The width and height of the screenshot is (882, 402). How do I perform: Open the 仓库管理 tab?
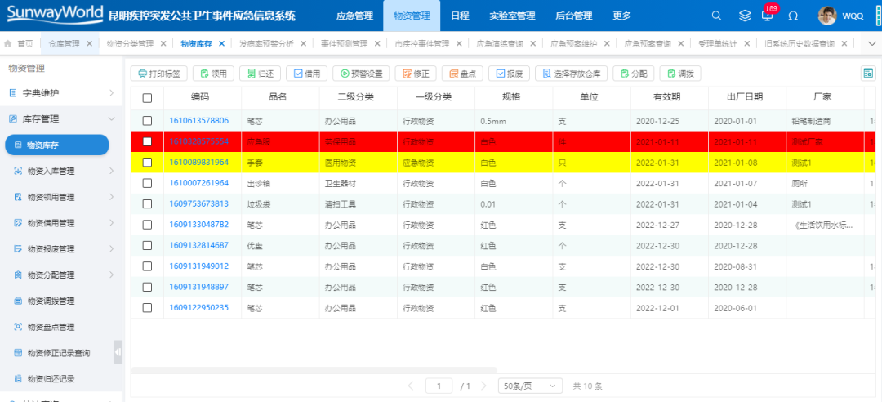[64, 43]
